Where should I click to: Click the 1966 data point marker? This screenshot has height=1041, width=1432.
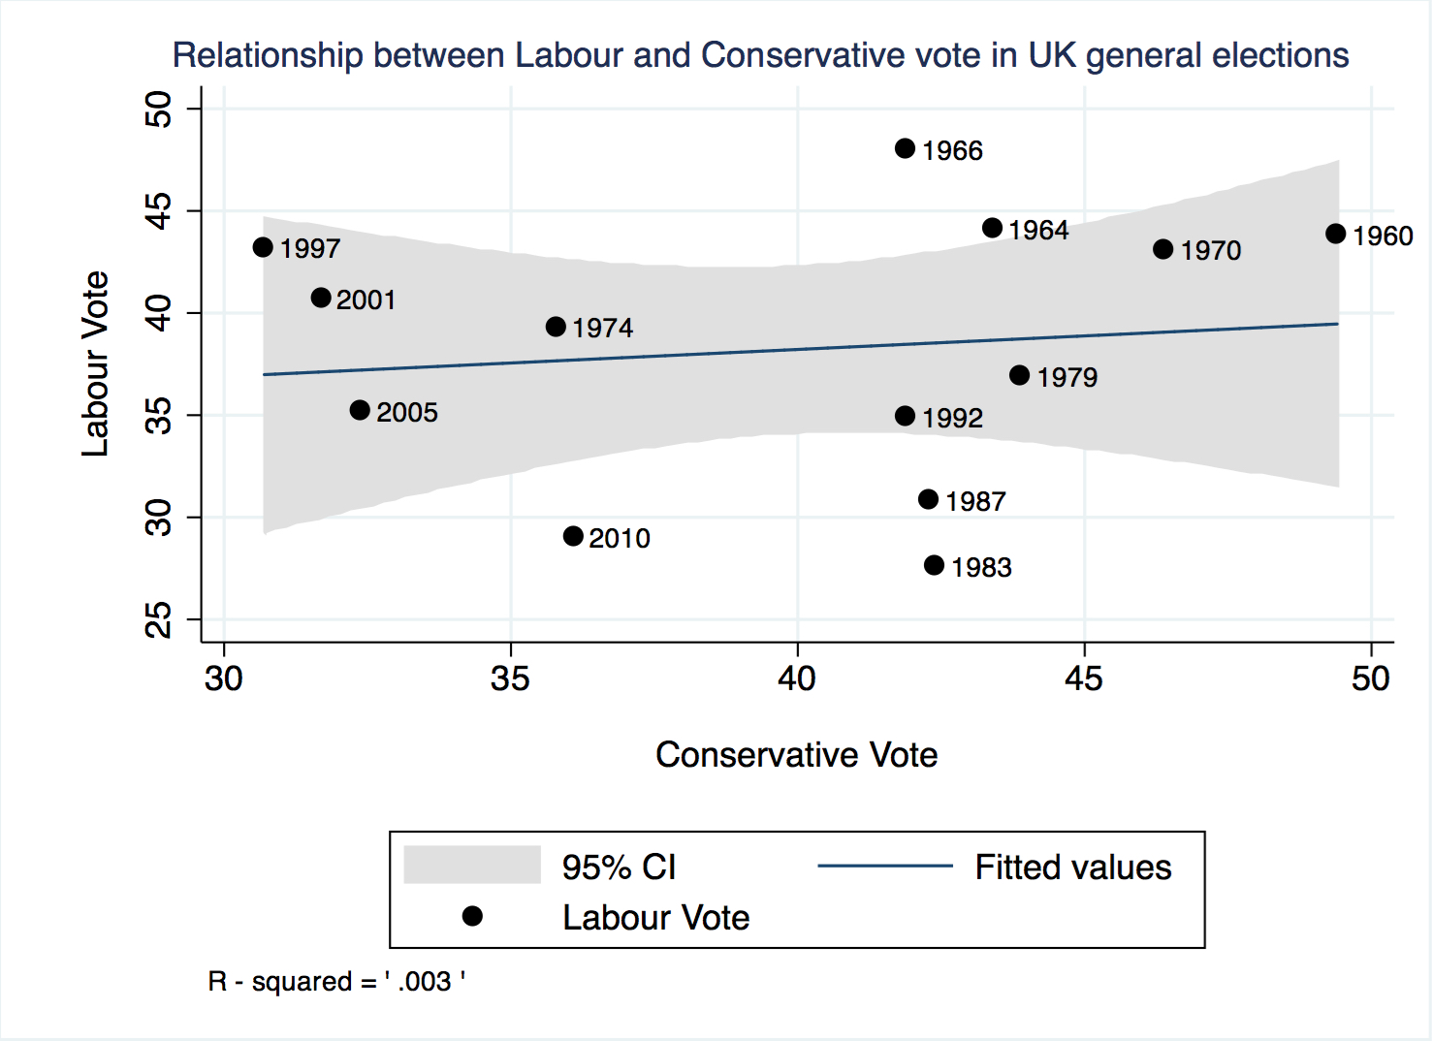coord(905,148)
